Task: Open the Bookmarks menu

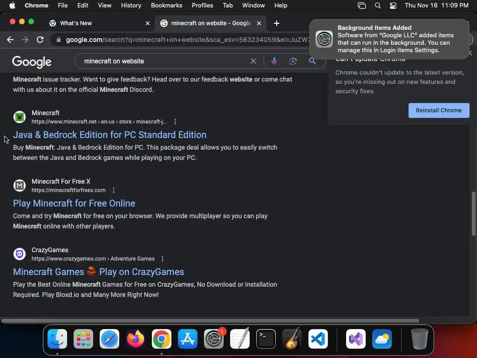Action: click(x=166, y=6)
